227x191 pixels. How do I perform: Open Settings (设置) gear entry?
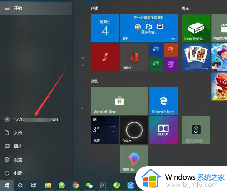(x=14, y=160)
